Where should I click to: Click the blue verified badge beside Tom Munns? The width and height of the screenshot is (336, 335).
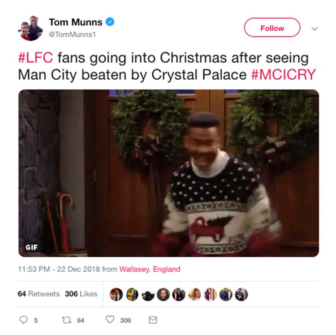110,22
